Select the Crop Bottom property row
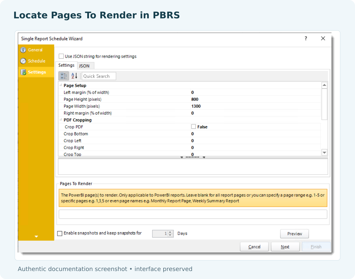The width and height of the screenshot is (355, 279). coord(190,134)
